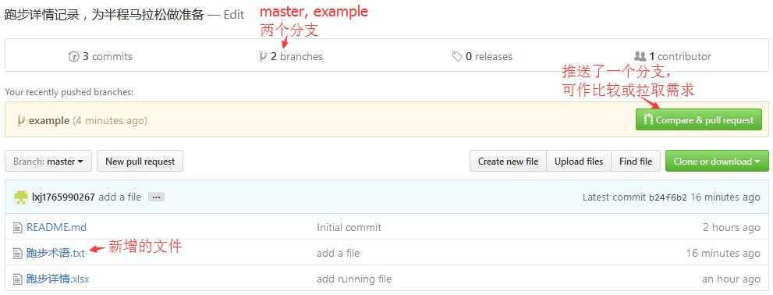Click the 跑步详情.xlsx file icon

[18, 279]
